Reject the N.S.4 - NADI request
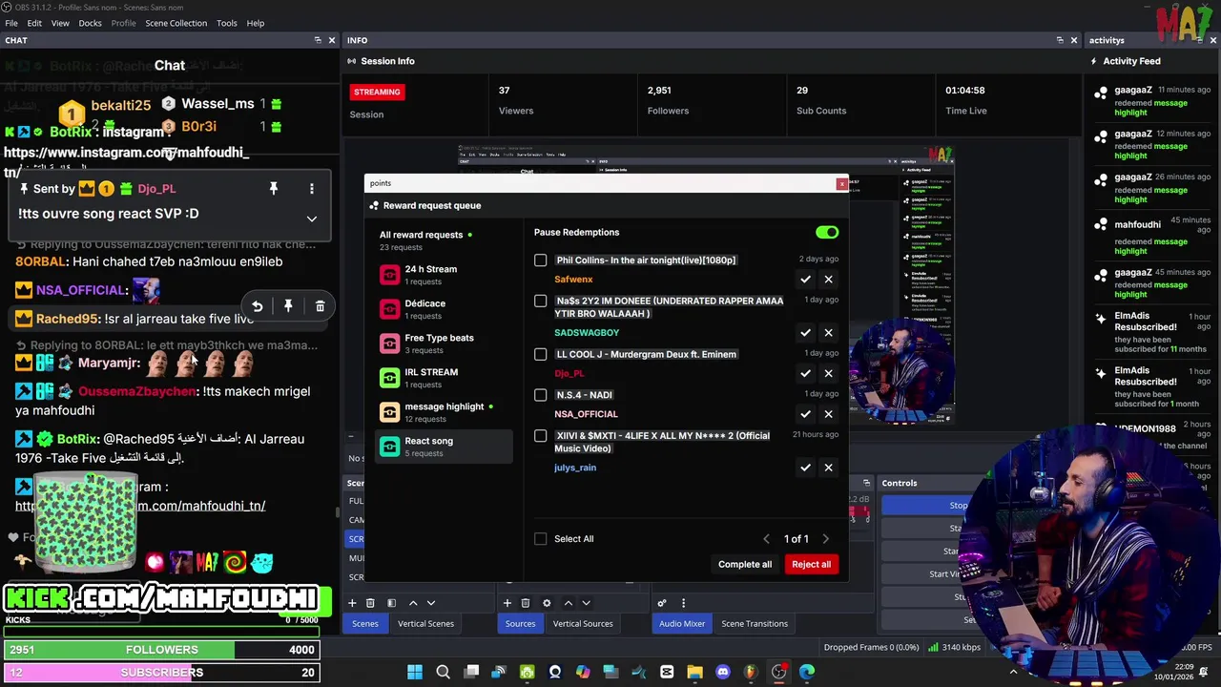 [x=828, y=414]
